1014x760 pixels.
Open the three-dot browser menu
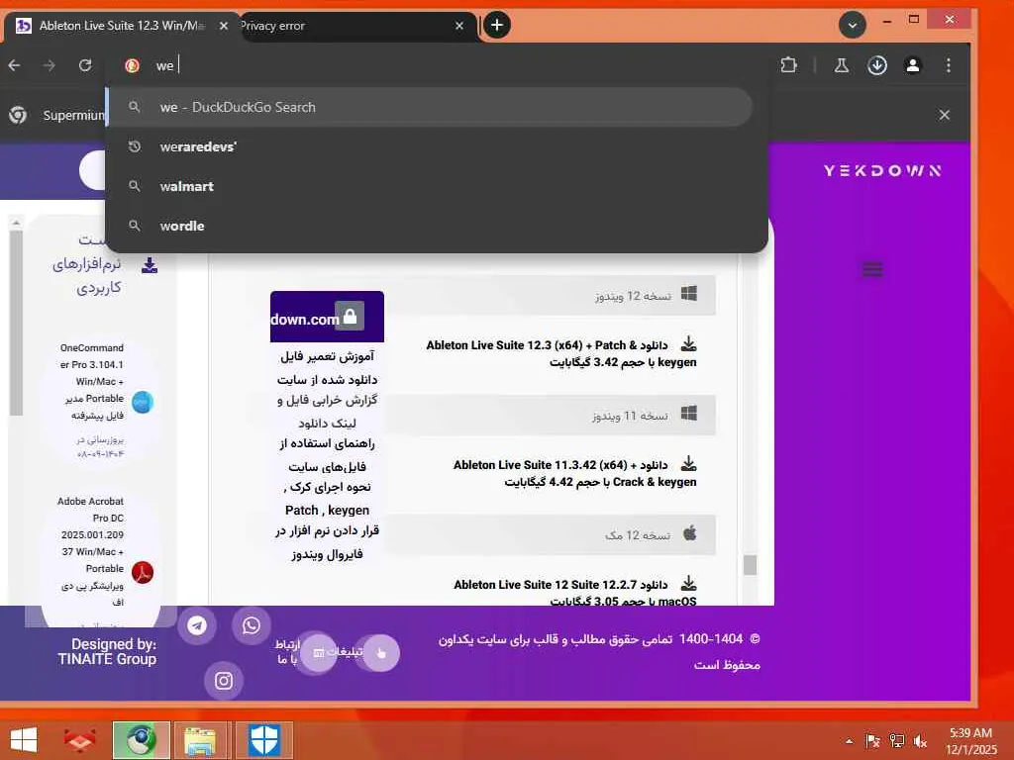click(948, 65)
